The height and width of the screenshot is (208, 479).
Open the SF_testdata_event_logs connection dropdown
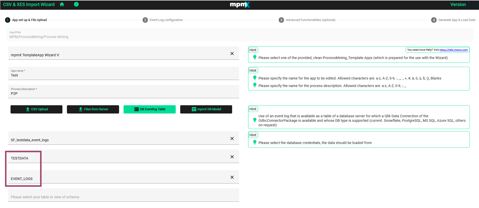tap(124, 138)
